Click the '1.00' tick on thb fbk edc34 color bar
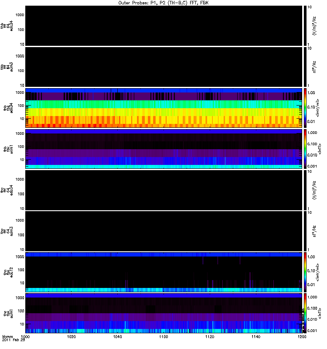 311,93
